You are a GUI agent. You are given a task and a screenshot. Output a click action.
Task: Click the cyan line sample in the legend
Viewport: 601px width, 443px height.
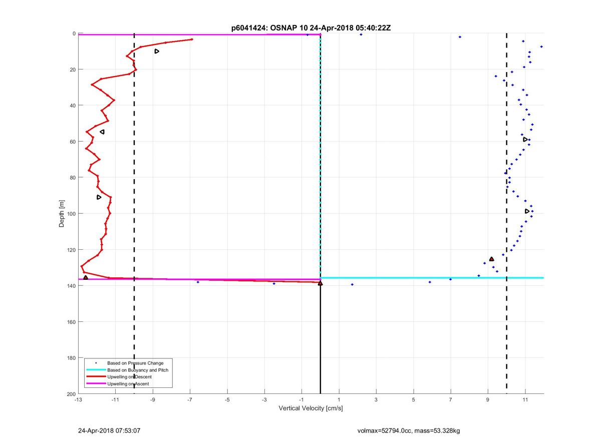96,369
